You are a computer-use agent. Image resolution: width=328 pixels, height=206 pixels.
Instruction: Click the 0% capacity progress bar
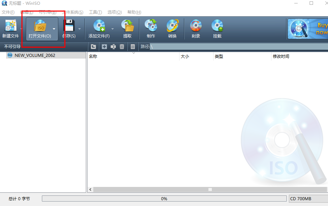click(x=164, y=199)
